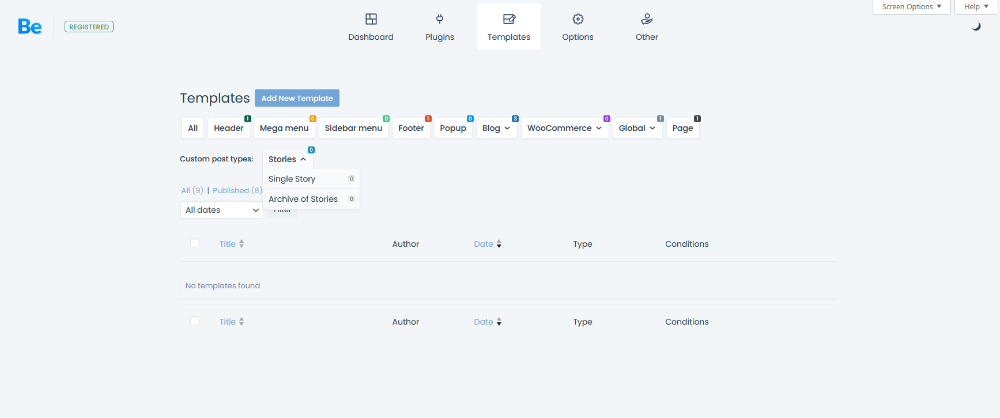This screenshot has height=418, width=1000.
Task: Open the Help panel
Action: pyautogui.click(x=976, y=7)
